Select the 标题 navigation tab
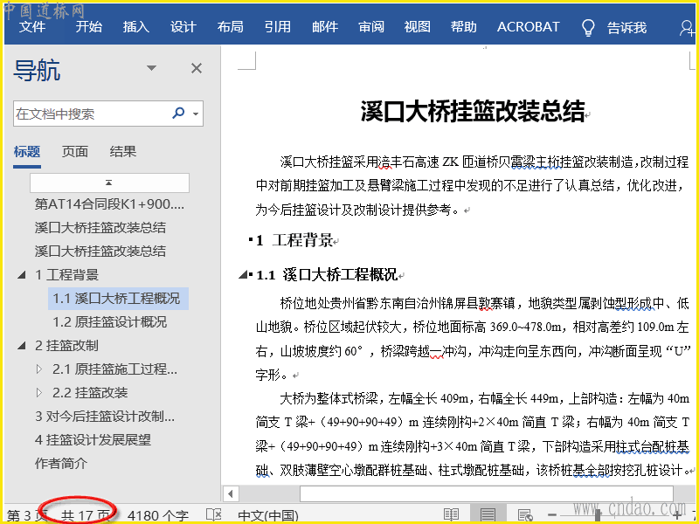699x524 pixels. click(27, 151)
